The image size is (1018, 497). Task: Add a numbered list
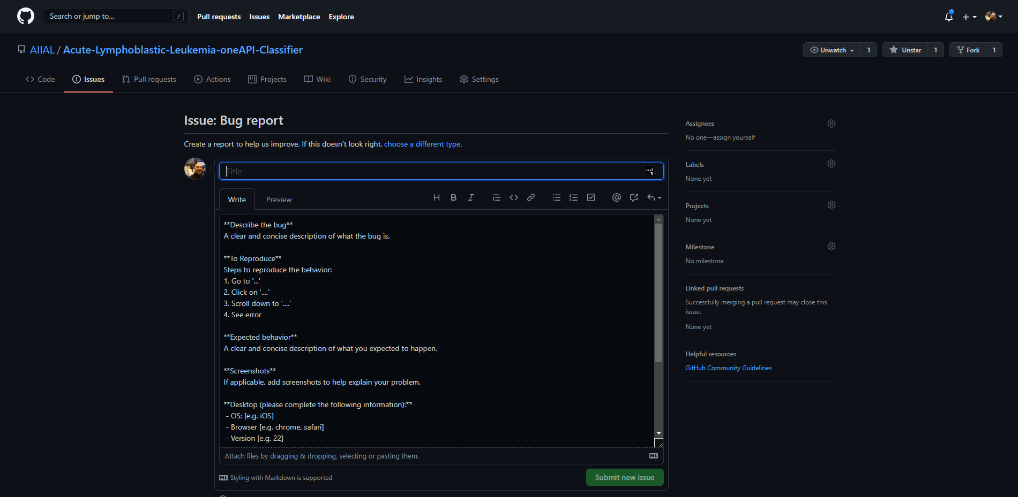point(574,197)
